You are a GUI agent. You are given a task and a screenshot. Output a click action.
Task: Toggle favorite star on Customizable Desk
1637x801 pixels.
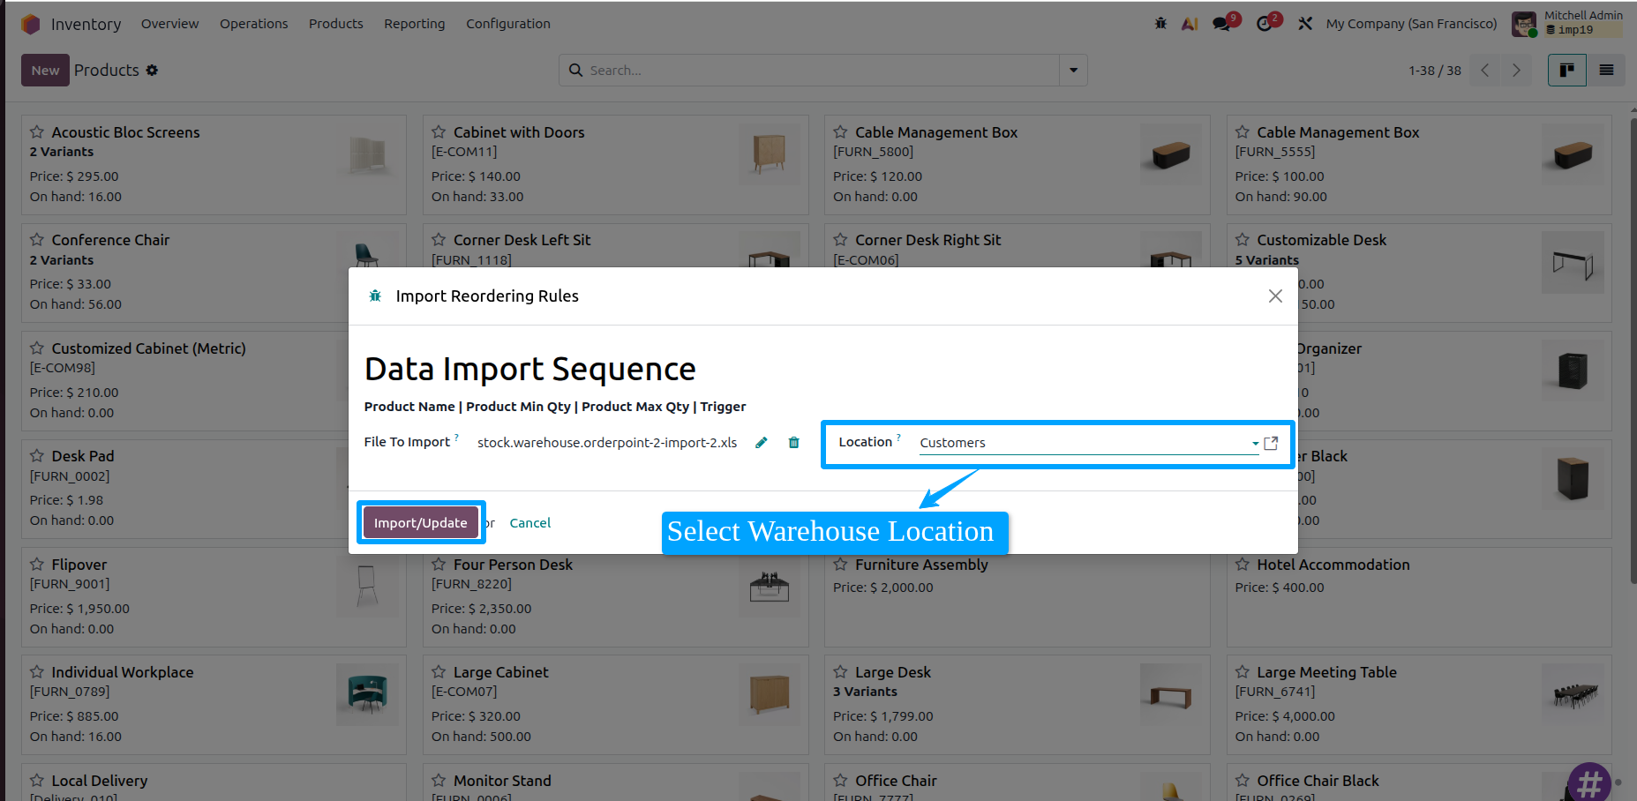[1243, 240]
